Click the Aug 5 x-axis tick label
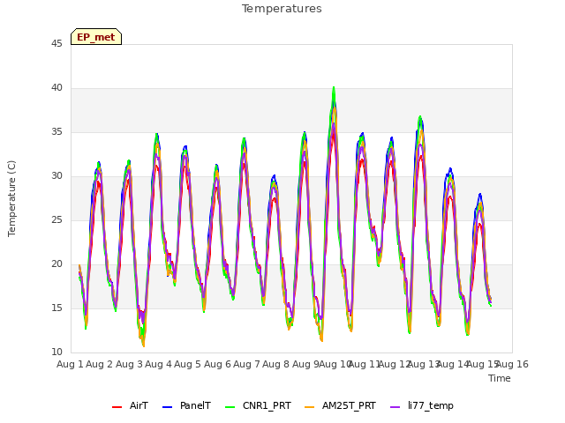 (188, 364)
